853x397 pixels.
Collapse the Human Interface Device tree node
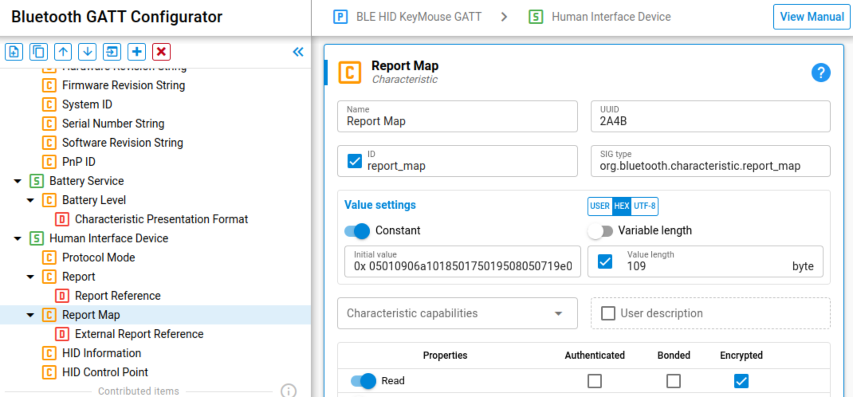pos(18,239)
